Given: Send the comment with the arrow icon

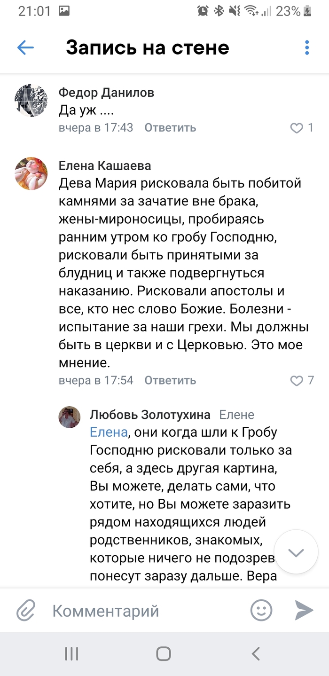Looking at the screenshot, I should tap(304, 611).
